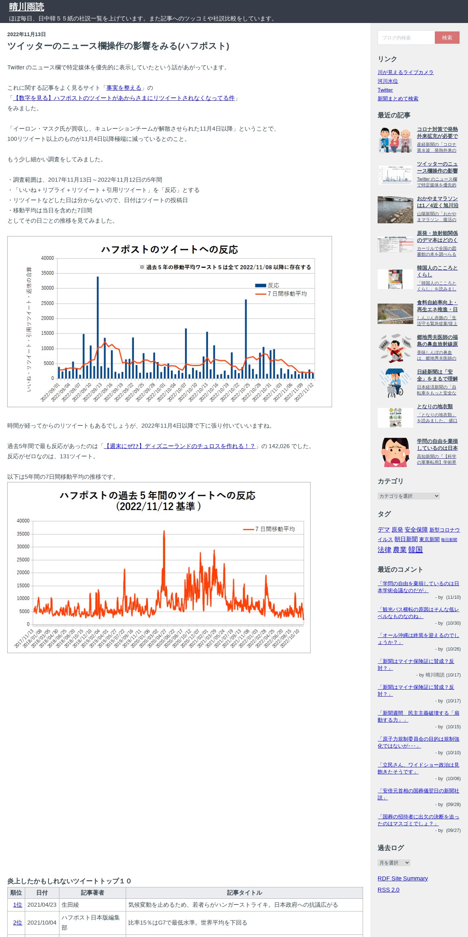
Task: Click the 2021/04/23 date cell
Action: pos(42,905)
